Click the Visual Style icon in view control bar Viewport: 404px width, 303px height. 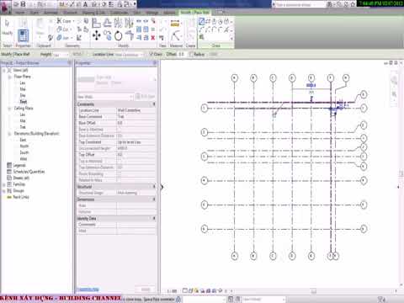(190, 290)
